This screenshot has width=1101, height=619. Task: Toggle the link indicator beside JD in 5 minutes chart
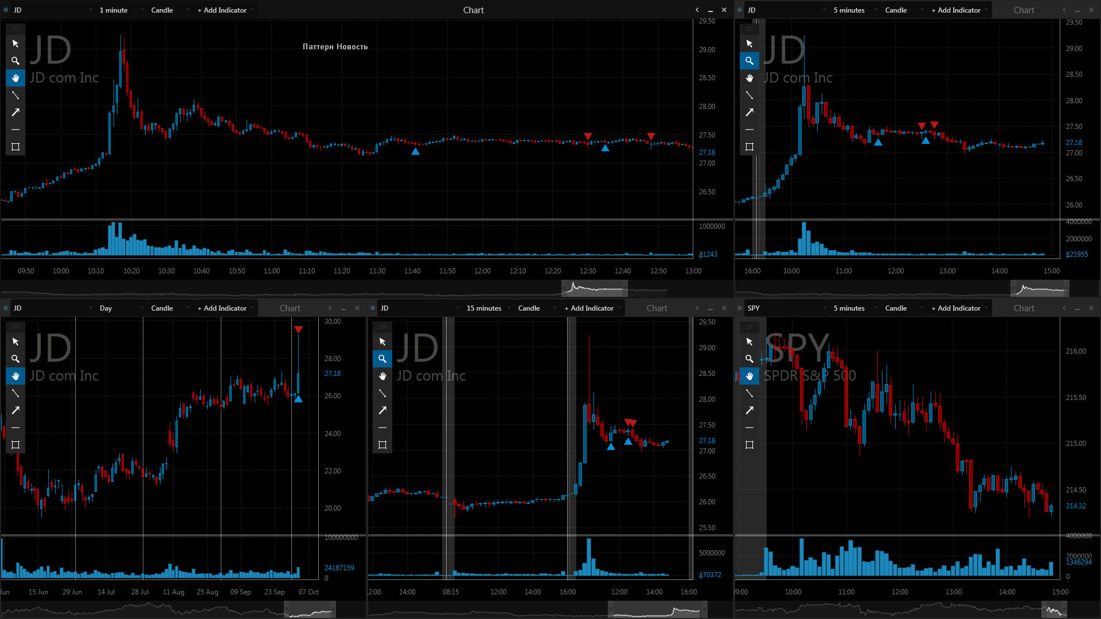tap(740, 10)
